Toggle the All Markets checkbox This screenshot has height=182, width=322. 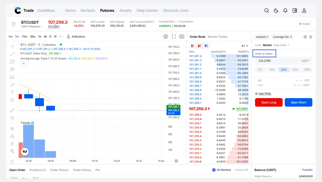pyautogui.click(x=214, y=170)
